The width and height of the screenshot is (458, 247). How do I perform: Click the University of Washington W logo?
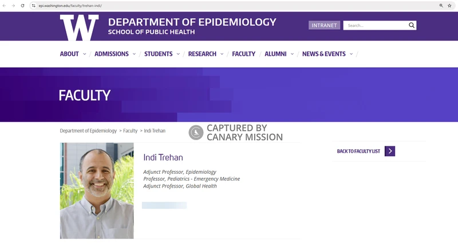click(x=79, y=27)
